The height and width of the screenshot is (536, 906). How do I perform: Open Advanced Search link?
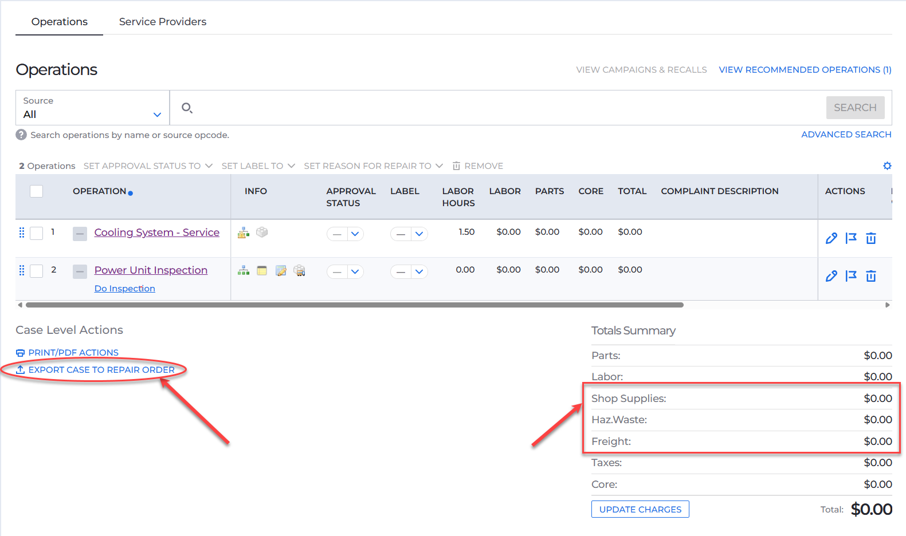[846, 135]
